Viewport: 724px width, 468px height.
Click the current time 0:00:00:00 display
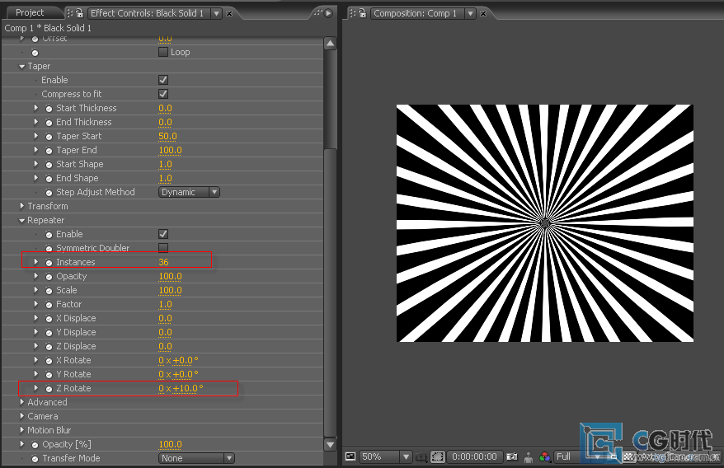[x=474, y=456]
